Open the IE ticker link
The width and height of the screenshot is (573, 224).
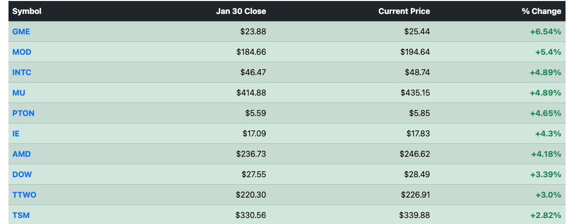coord(15,134)
